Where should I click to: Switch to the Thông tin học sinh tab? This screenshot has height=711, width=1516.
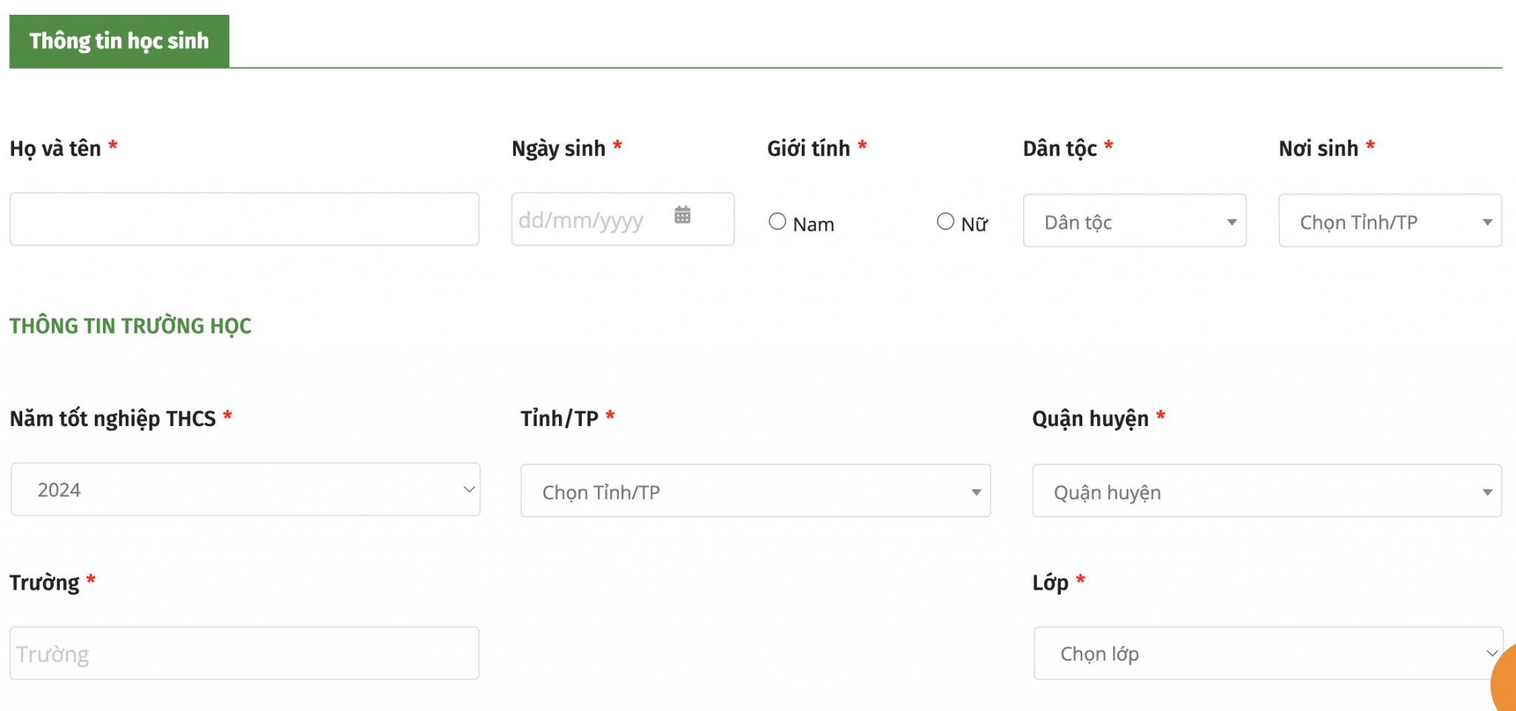[119, 41]
